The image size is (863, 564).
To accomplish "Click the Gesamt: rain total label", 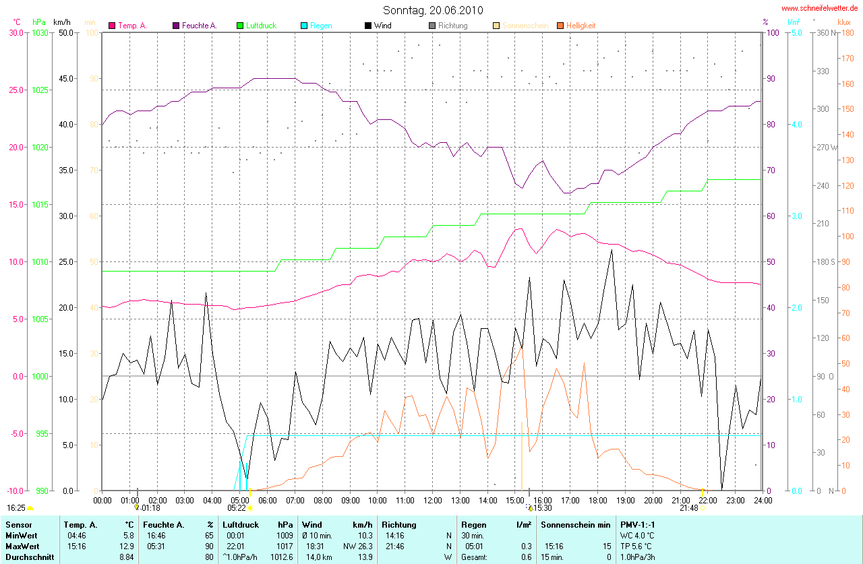I will [475, 557].
